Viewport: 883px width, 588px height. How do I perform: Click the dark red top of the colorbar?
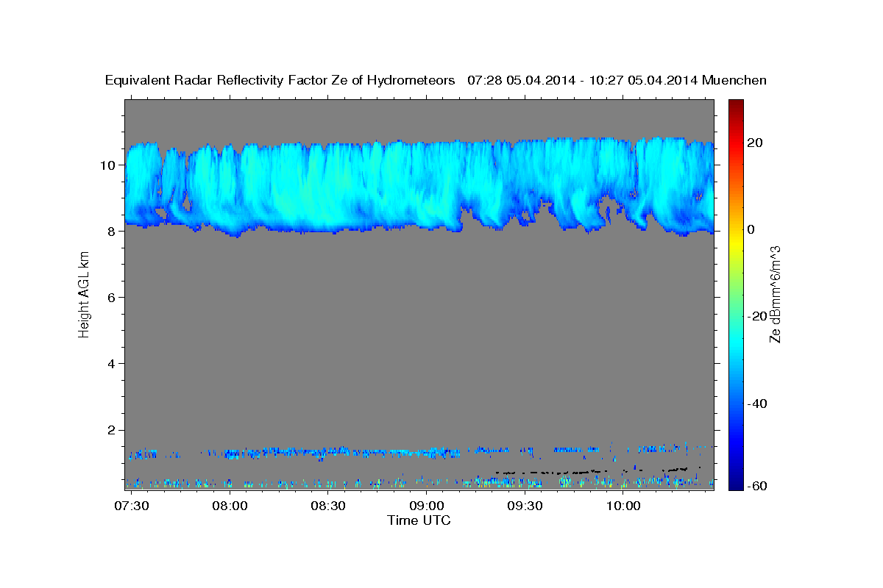(x=734, y=105)
